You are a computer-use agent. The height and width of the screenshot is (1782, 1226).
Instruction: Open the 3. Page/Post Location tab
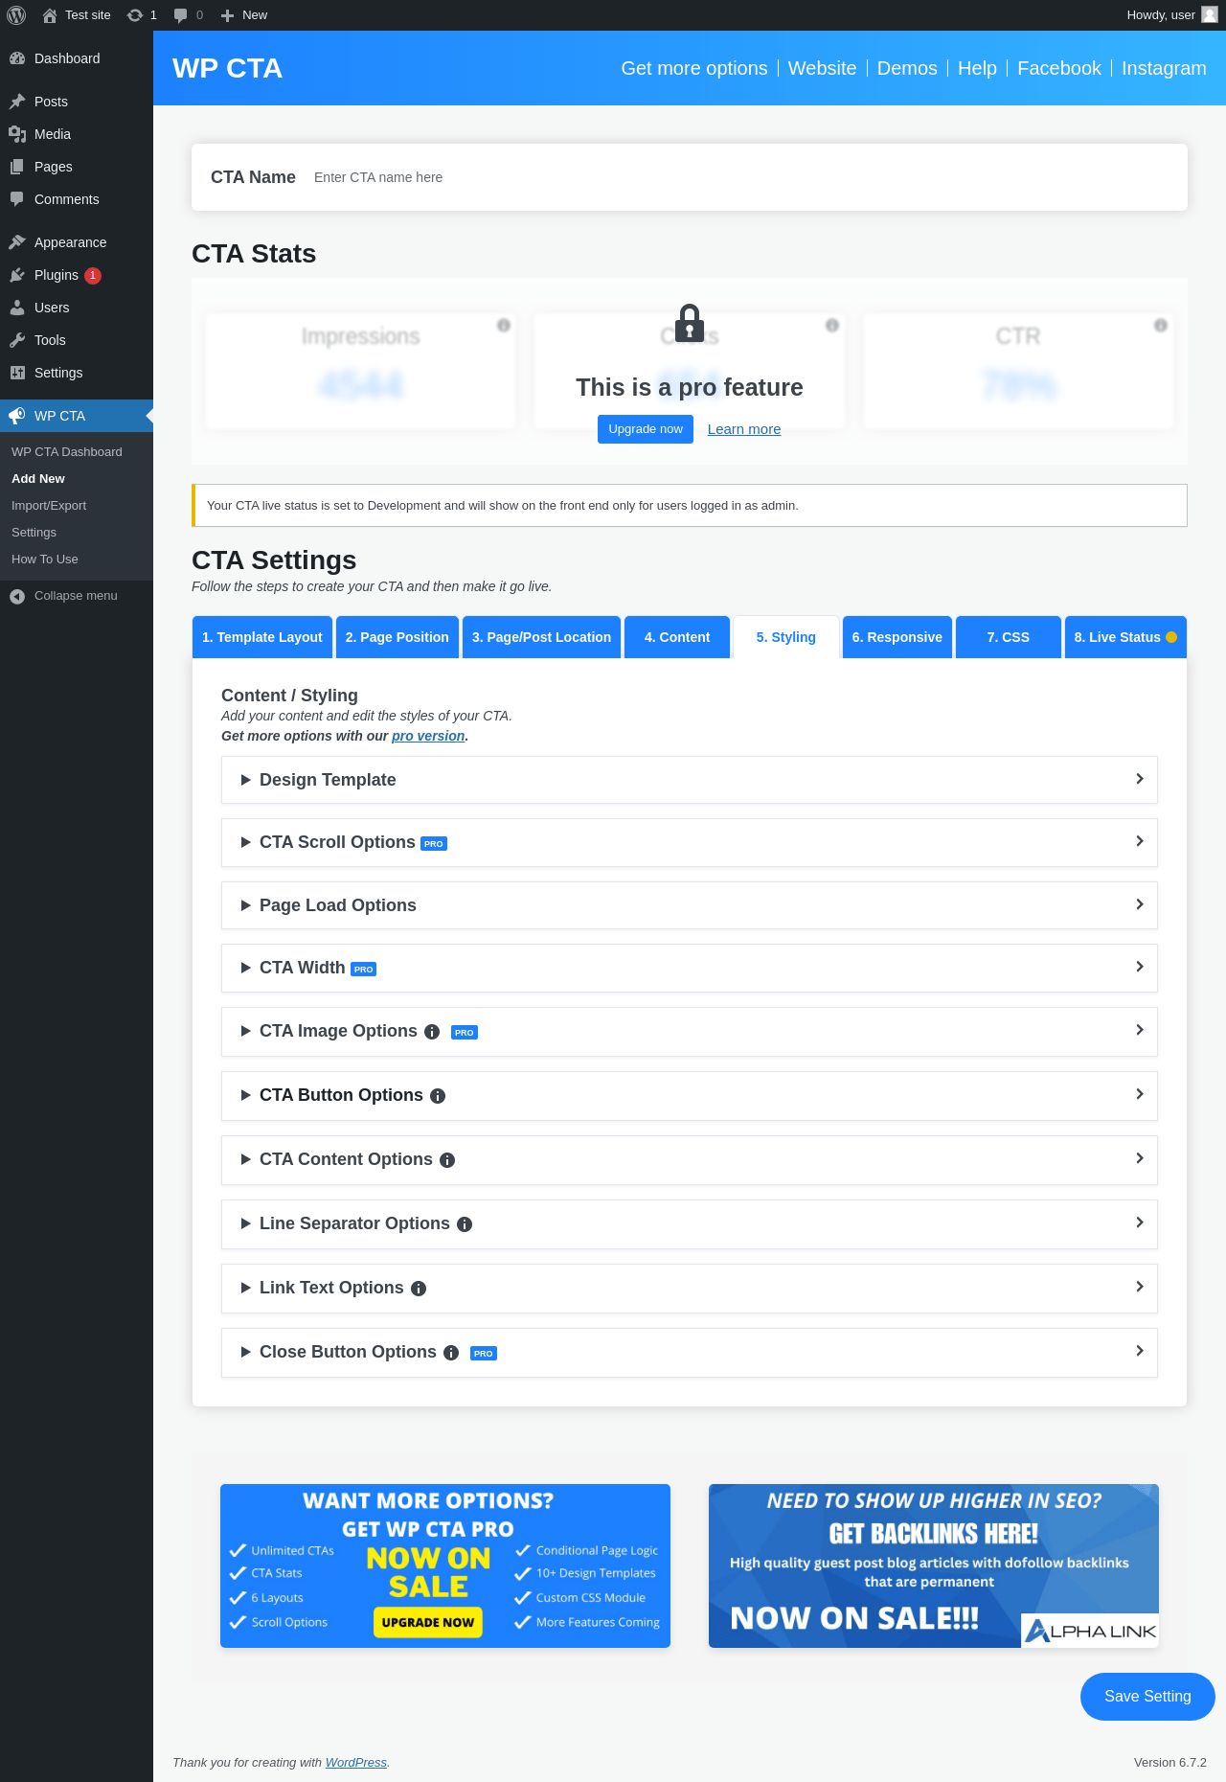click(541, 637)
